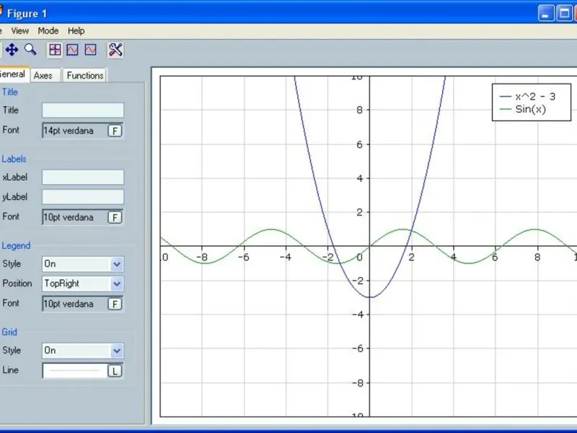Open font picker F button for Labels font
This screenshot has width=577, height=433.
[x=115, y=217]
